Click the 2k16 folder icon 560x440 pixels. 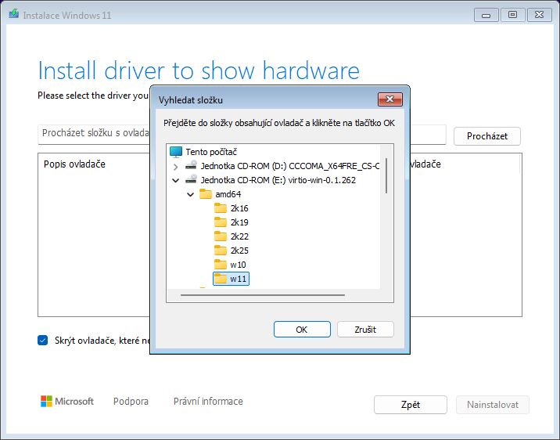point(221,208)
